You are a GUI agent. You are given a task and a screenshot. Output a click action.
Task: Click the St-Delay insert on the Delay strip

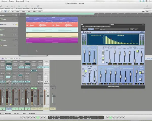40,67
